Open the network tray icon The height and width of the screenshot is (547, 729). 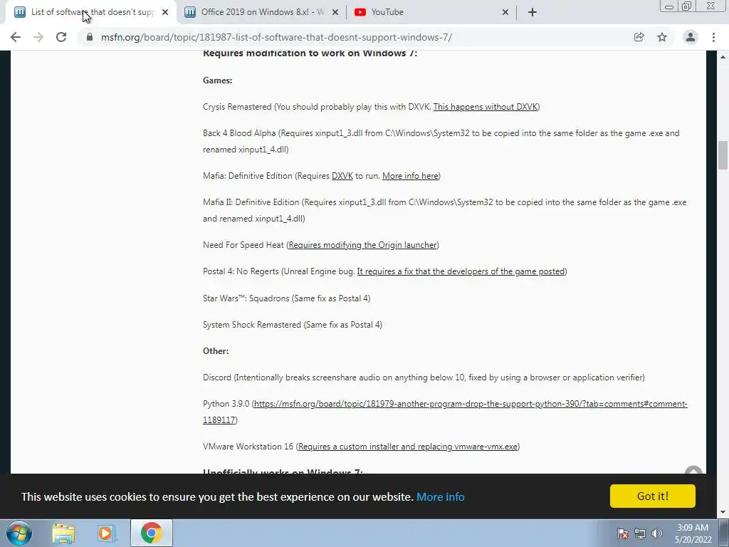pyautogui.click(x=640, y=533)
